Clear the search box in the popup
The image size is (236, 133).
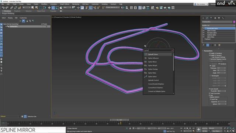[172, 50]
